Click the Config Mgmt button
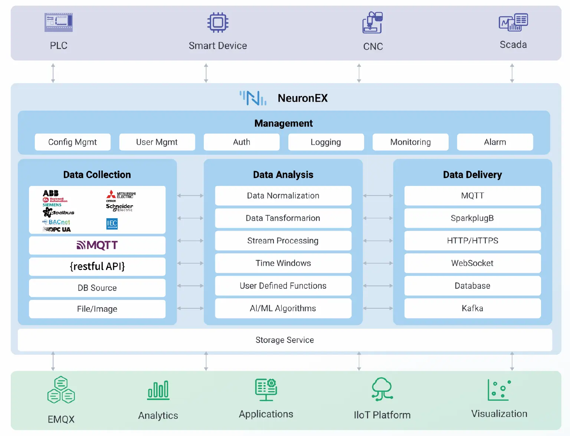The height and width of the screenshot is (436, 570). click(72, 142)
